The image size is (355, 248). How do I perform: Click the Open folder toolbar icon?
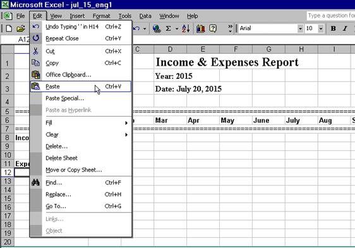pyautogui.click(x=20, y=28)
